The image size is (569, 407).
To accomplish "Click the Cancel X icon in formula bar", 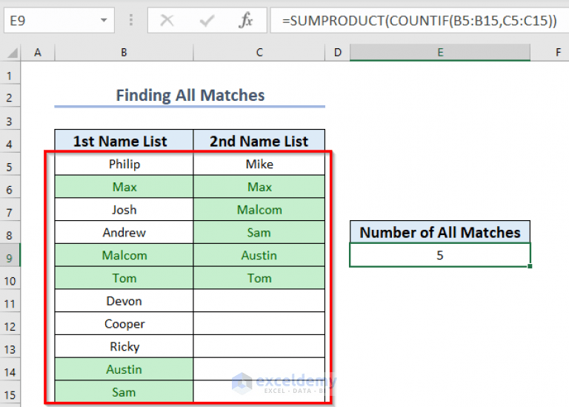I will [x=167, y=20].
